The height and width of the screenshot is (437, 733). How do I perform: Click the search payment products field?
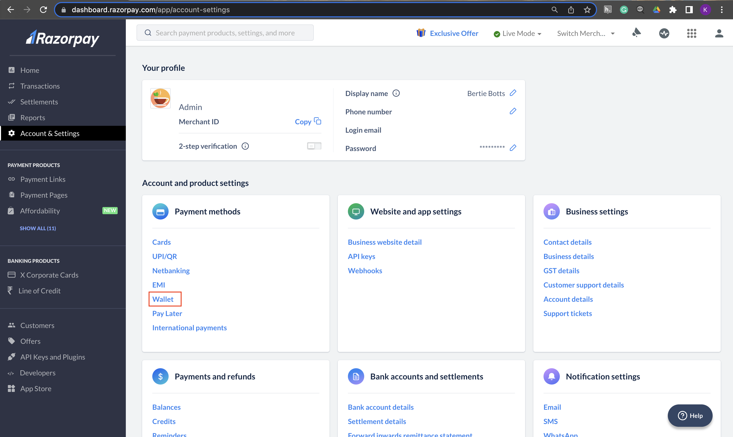click(225, 33)
